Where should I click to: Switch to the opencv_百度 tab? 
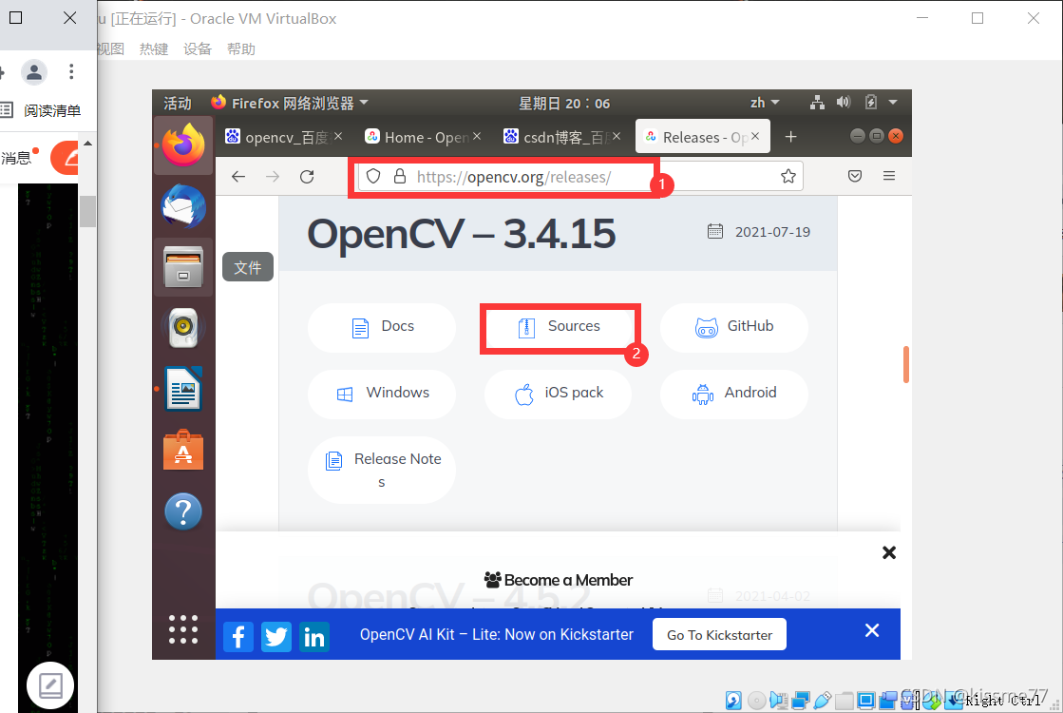(283, 137)
